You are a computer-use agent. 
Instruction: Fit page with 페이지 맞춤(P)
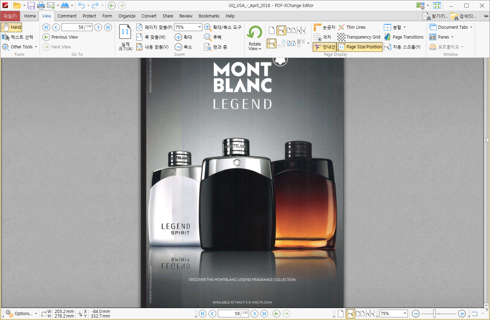coord(154,27)
